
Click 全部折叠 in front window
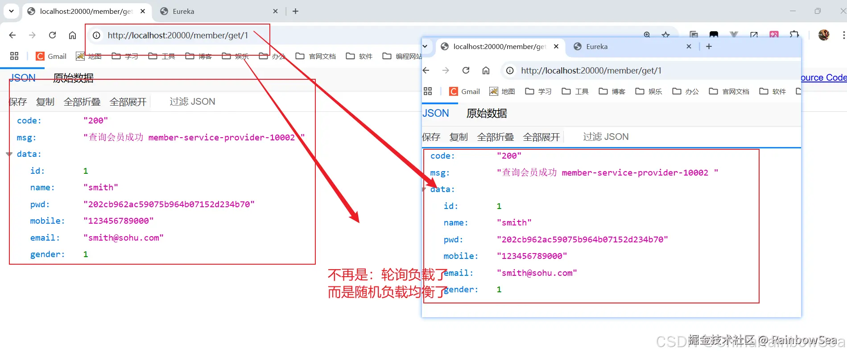tap(496, 137)
